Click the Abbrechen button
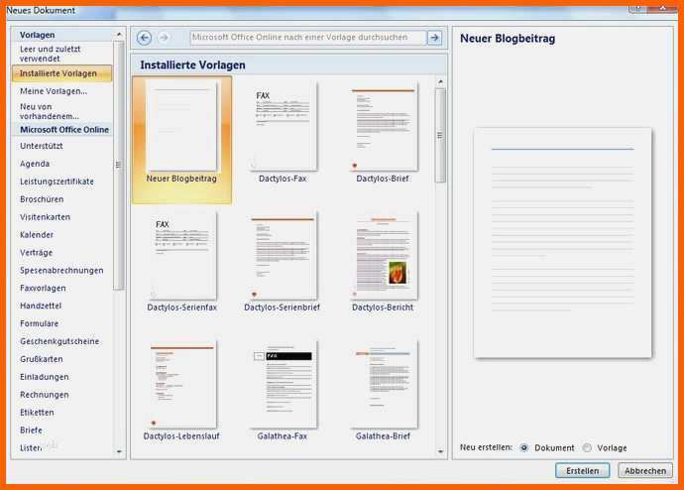This screenshot has height=490, width=684. click(645, 471)
